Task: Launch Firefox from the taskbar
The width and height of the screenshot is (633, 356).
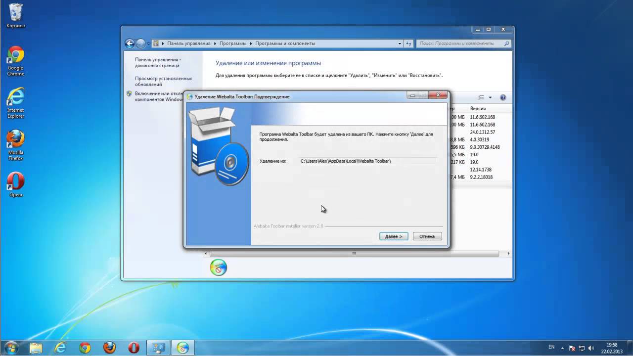Action: (109, 348)
